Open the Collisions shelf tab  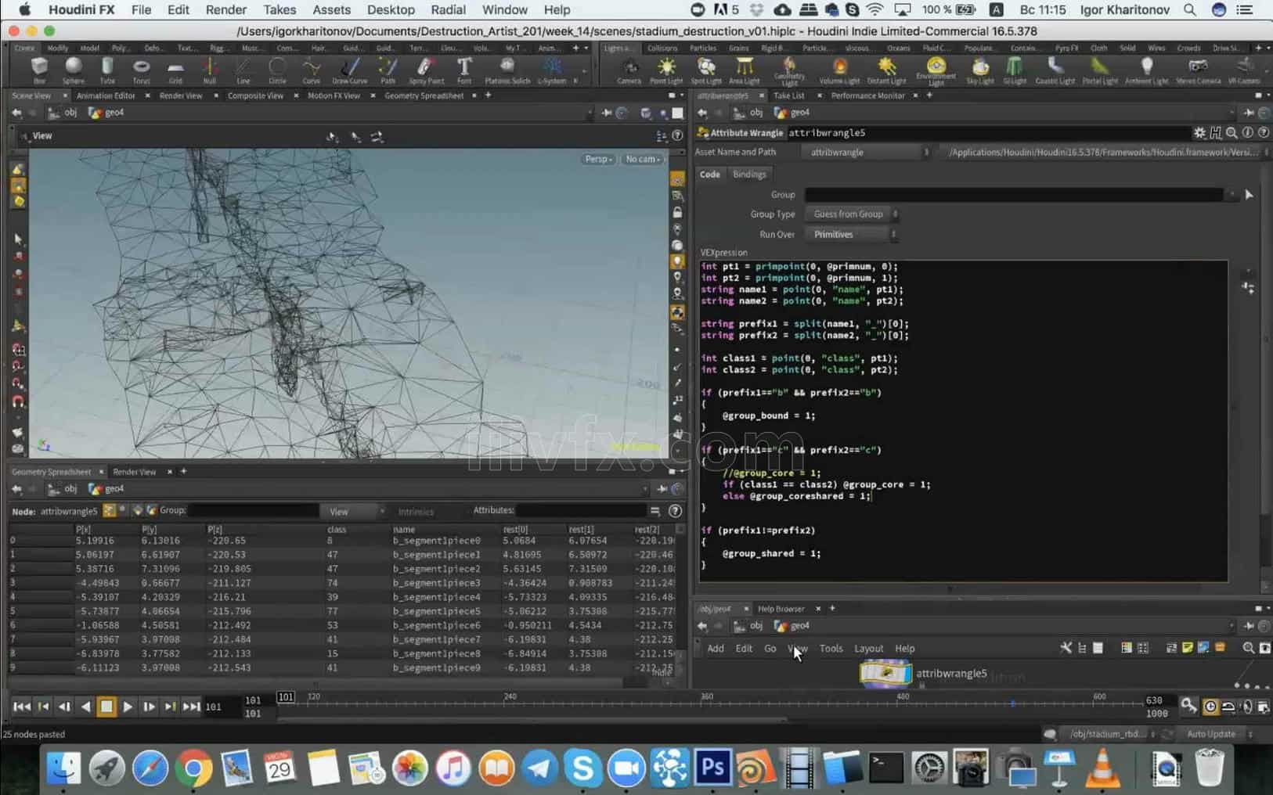point(662,48)
